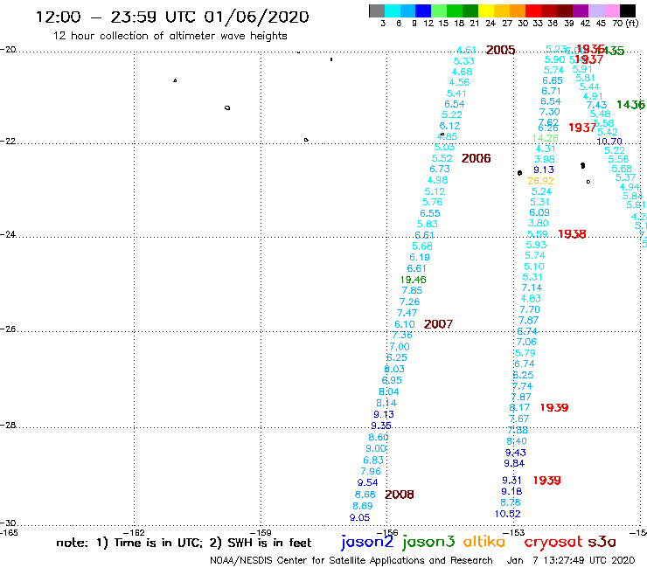Screen dimensions: 647x568
Task: Click wave height value 8.78
Action: (x=510, y=502)
